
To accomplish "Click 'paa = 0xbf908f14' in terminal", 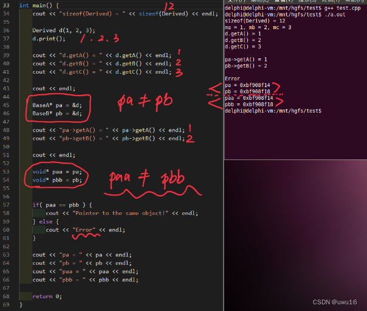I will 249,98.
